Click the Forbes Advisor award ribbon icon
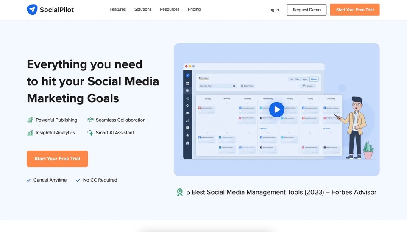Image resolution: width=407 pixels, height=232 pixels. coord(180,192)
